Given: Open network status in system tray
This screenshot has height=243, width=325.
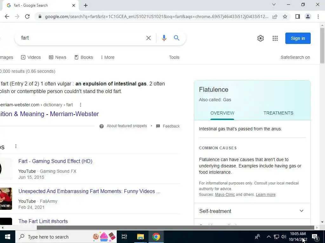Looking at the screenshot, I should (x=276, y=237).
